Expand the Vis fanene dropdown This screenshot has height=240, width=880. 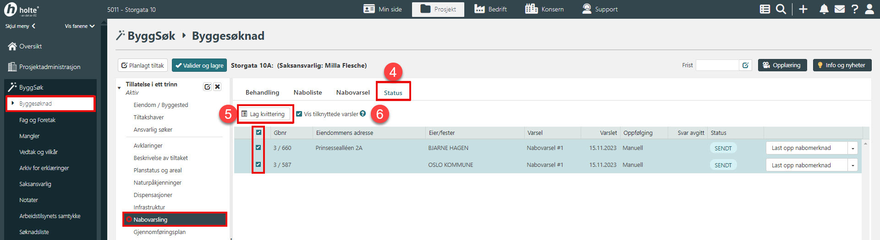(x=79, y=26)
